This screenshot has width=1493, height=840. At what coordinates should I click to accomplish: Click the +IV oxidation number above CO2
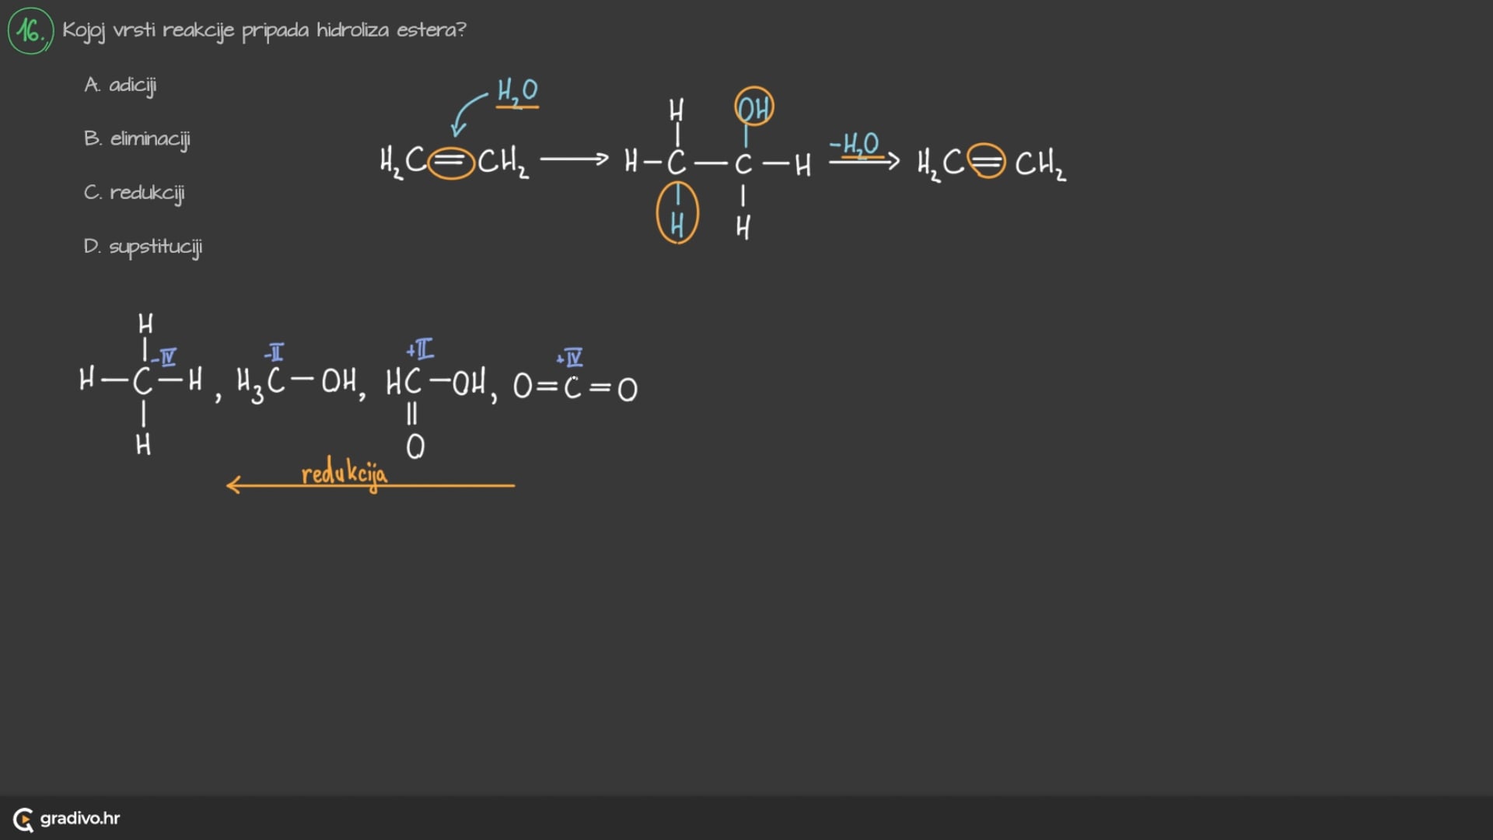point(570,358)
